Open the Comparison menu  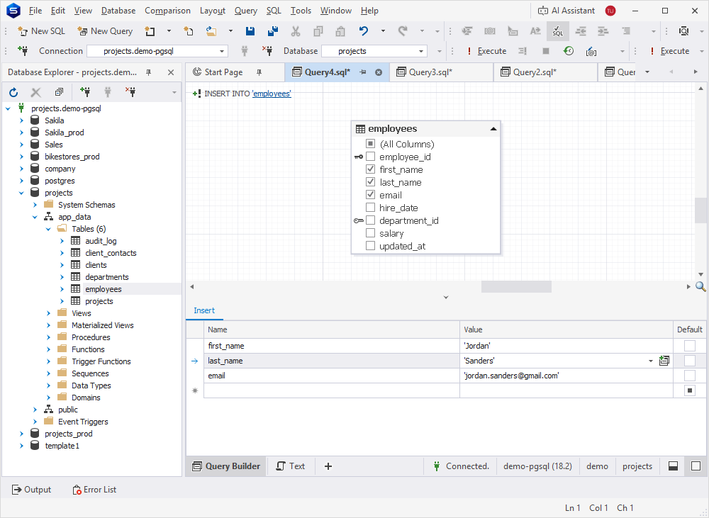tap(167, 11)
